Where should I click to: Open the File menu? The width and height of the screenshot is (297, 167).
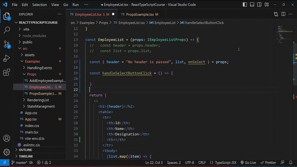click(14, 5)
